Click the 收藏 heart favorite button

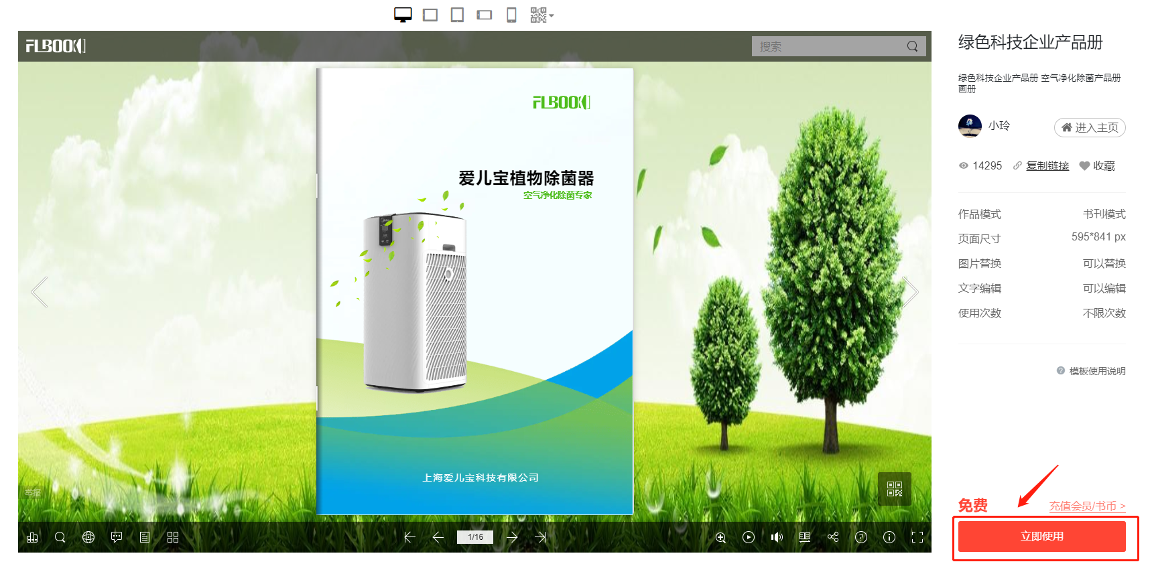tap(1097, 165)
